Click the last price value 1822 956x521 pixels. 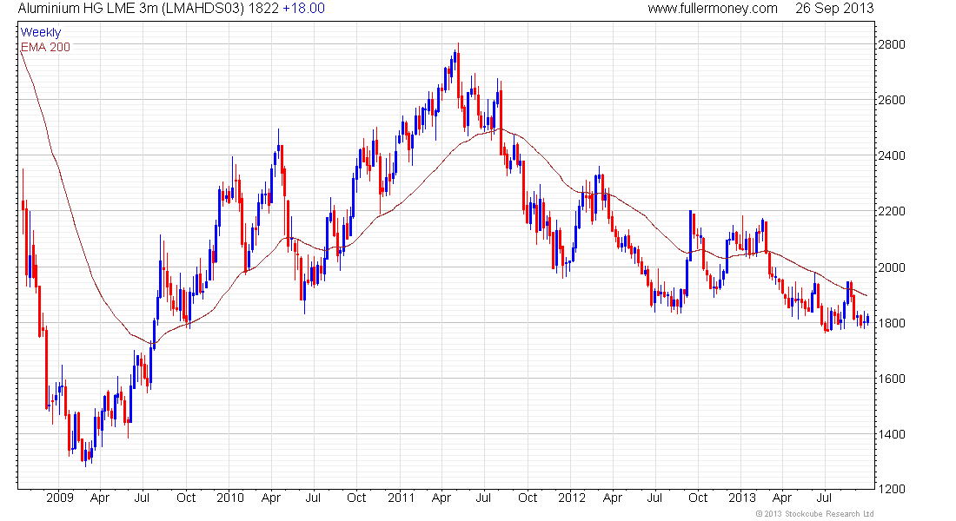(x=263, y=9)
